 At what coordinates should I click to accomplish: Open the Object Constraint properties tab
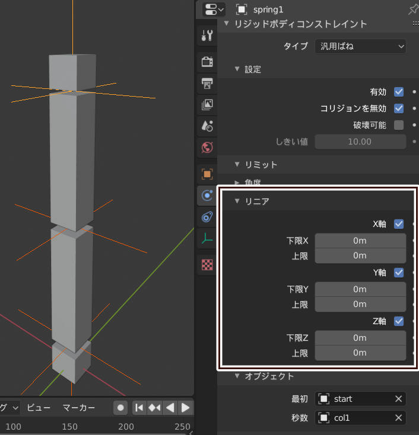pos(207,217)
